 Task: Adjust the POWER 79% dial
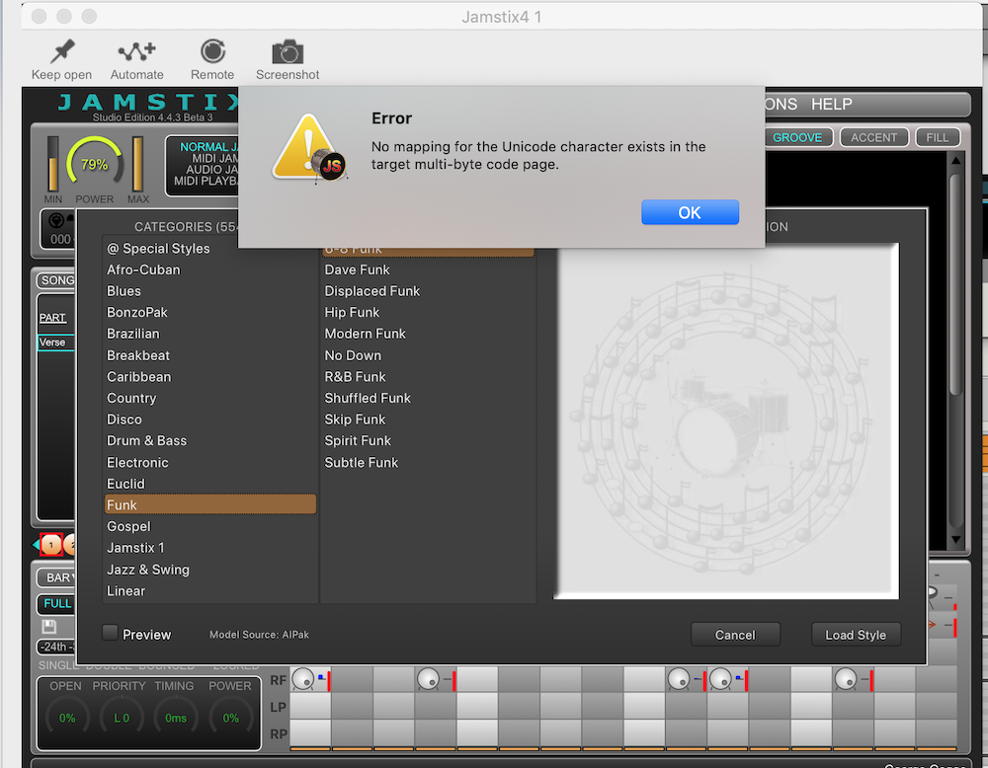[x=95, y=164]
